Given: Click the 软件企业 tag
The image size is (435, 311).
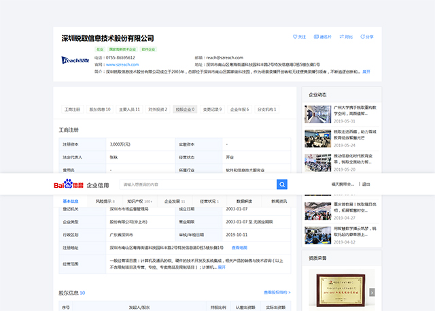Looking at the screenshot, I should [x=148, y=50].
